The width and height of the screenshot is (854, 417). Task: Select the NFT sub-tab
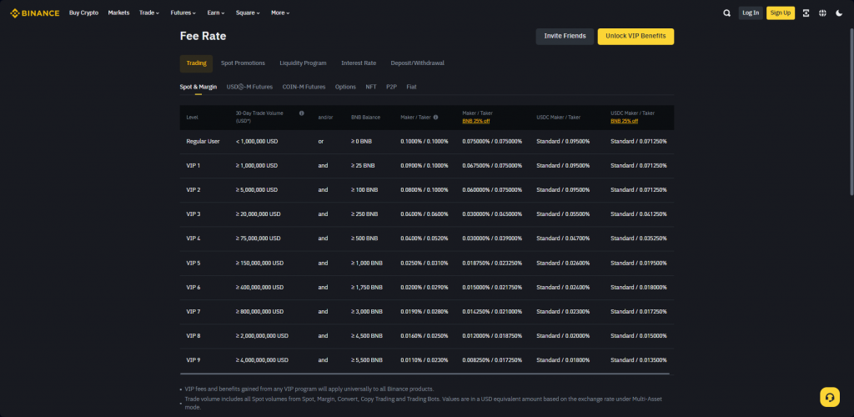coord(371,87)
